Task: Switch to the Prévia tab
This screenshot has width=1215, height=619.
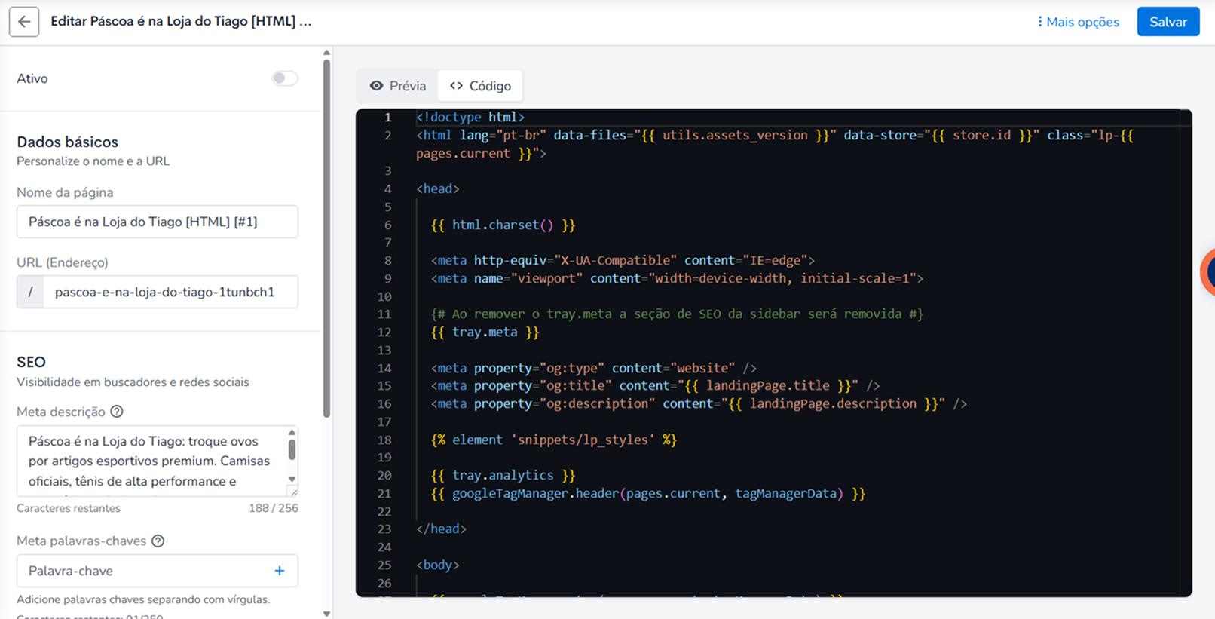Action: pos(397,86)
